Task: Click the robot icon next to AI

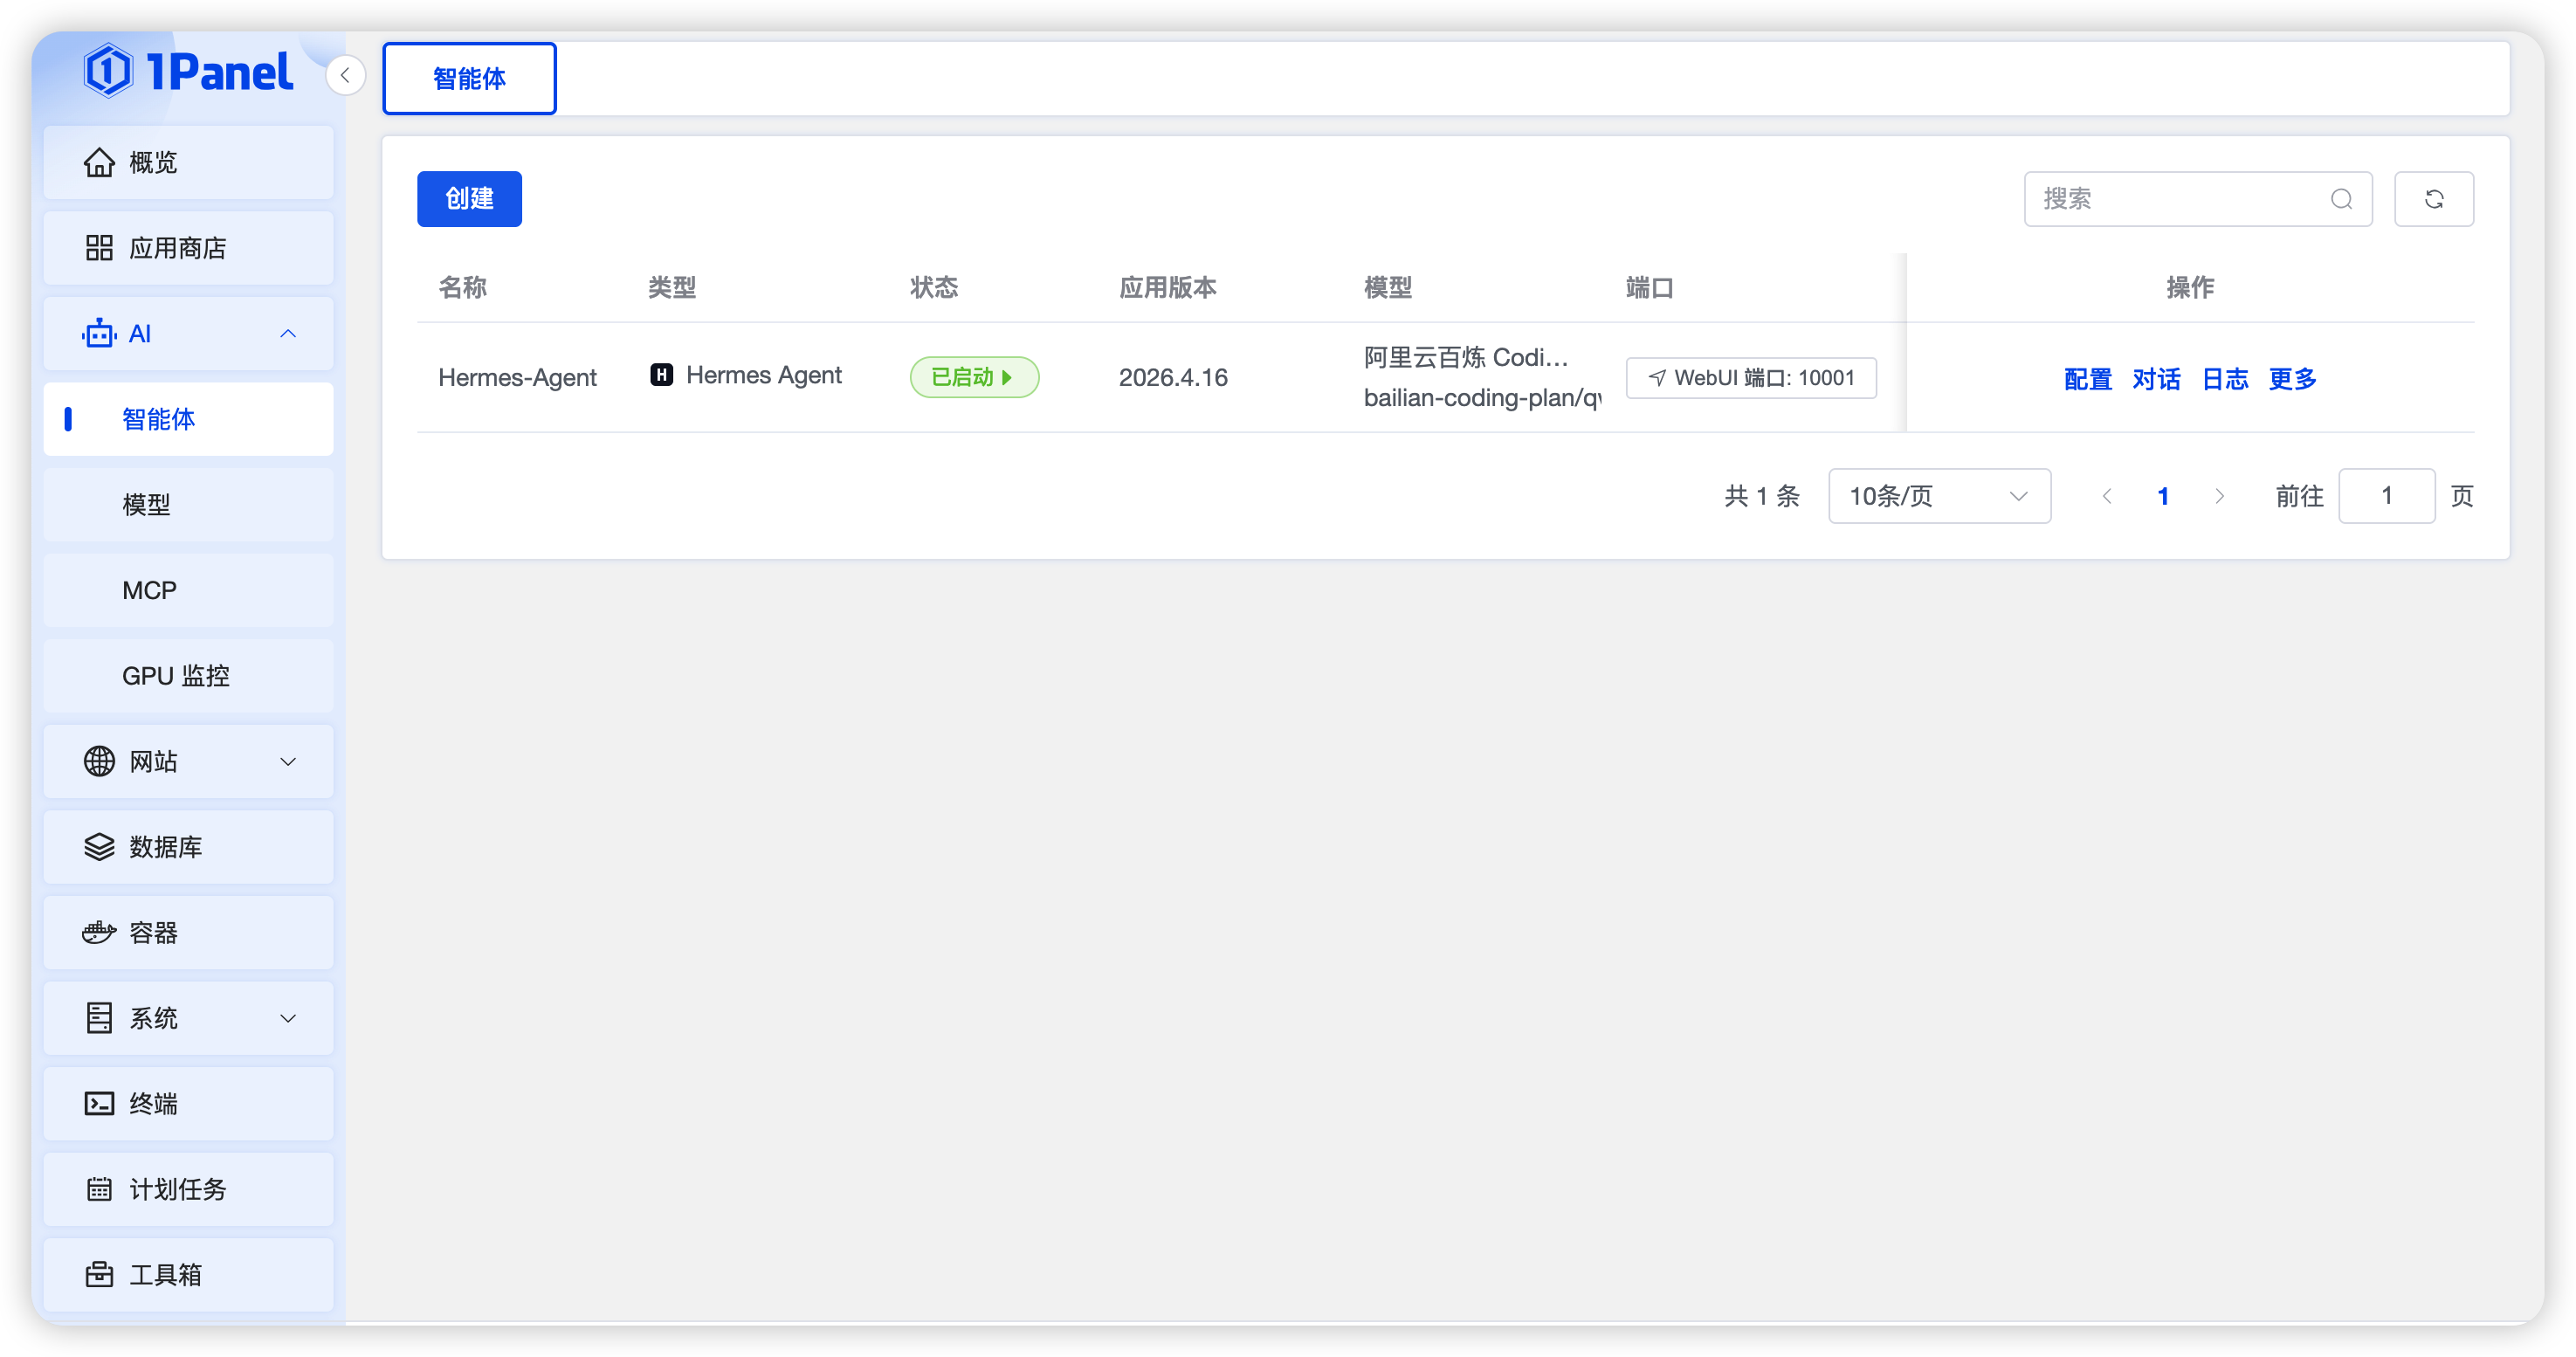Action: [x=99, y=333]
